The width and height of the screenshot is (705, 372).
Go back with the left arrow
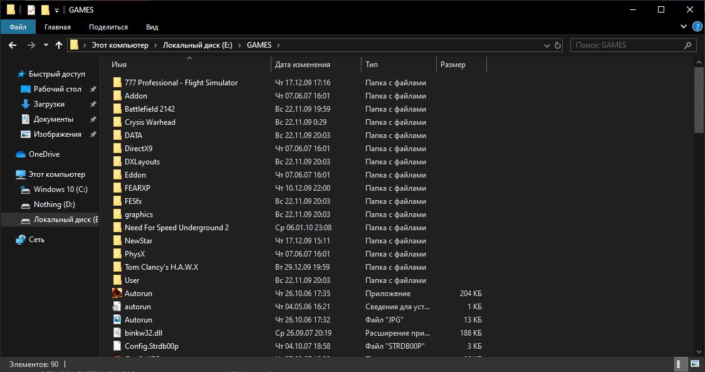click(x=13, y=45)
